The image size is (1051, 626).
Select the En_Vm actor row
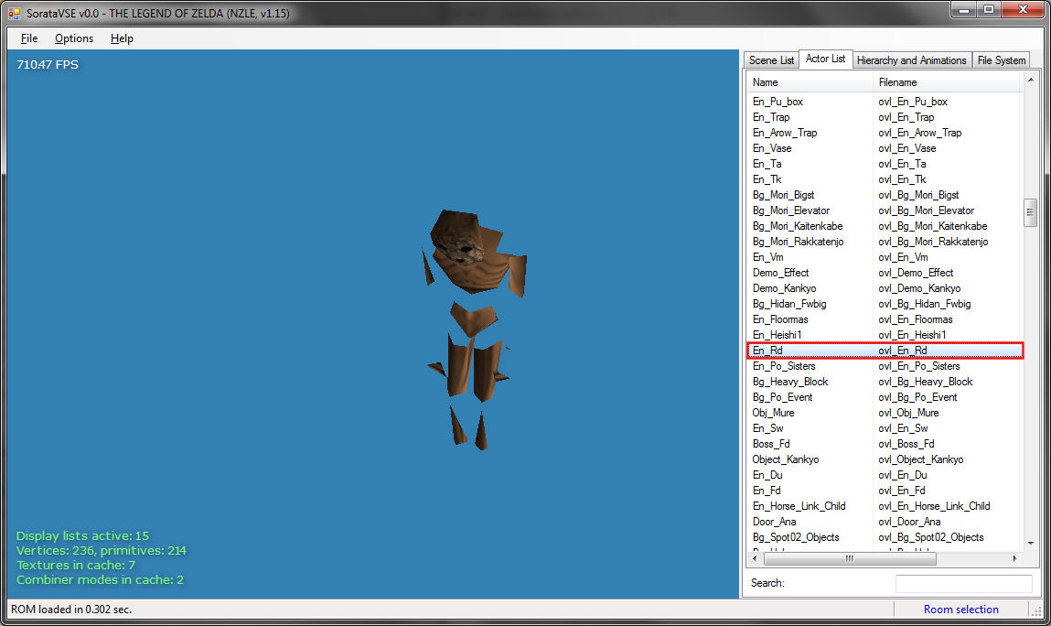point(885,257)
